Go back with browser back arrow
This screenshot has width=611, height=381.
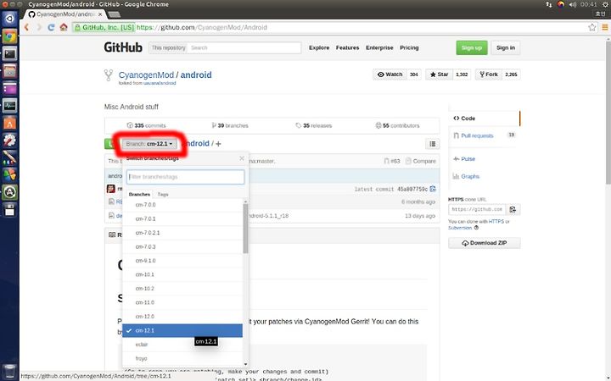26,27
